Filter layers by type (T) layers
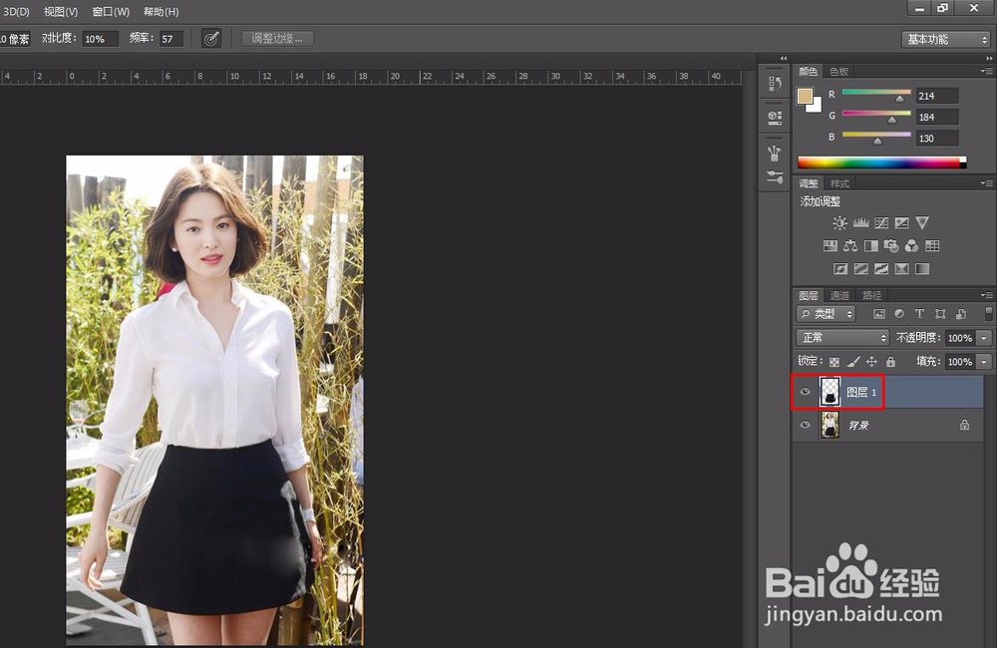The width and height of the screenshot is (997, 648). 919,313
